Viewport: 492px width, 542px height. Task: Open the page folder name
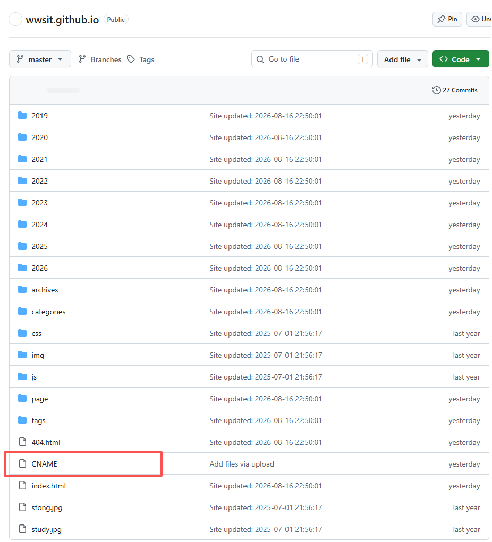(40, 399)
